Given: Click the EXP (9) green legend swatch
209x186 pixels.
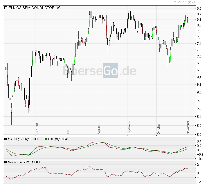Looking at the screenshot, I should click(46, 139).
